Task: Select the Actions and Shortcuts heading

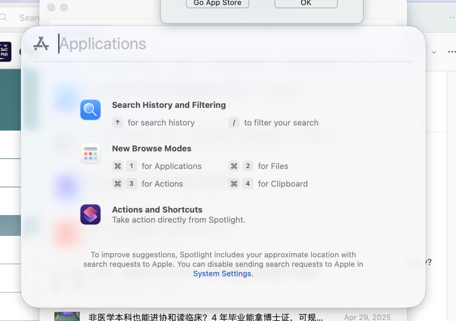Action: coord(157,209)
